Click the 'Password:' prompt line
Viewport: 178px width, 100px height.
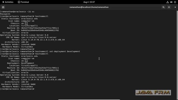pos(5,14)
